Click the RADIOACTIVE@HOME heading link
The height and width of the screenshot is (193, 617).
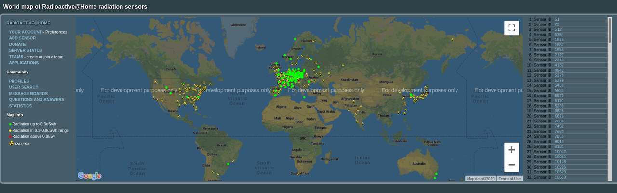pos(28,23)
